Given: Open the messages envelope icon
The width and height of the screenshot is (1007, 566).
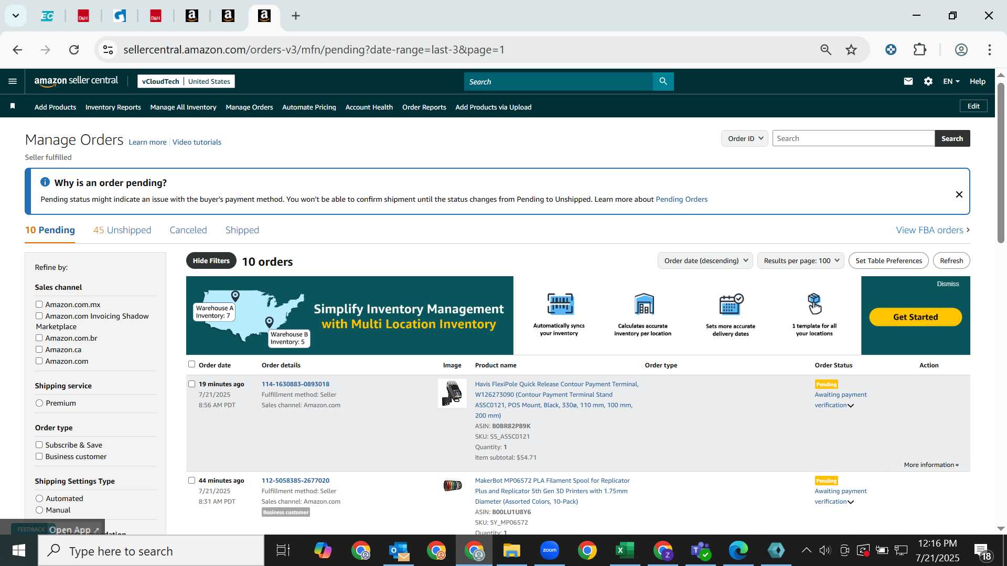Looking at the screenshot, I should [x=908, y=81].
